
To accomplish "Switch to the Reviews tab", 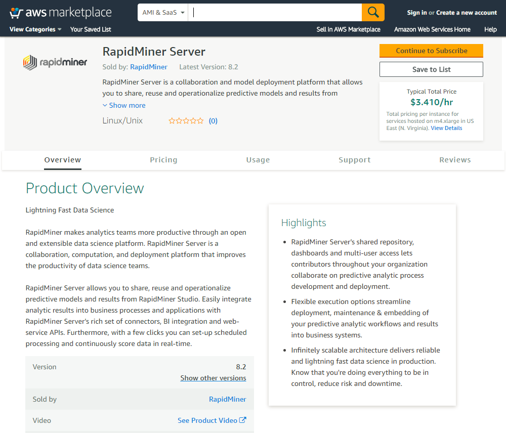I will (x=455, y=160).
